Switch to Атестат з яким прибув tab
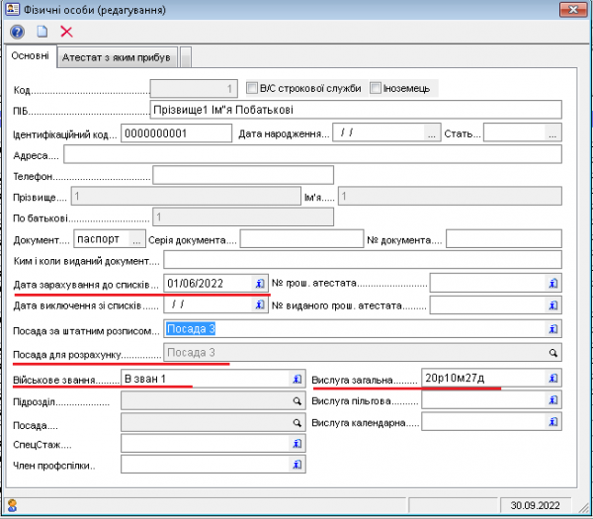Screen dimensions: 593x519 (117, 57)
